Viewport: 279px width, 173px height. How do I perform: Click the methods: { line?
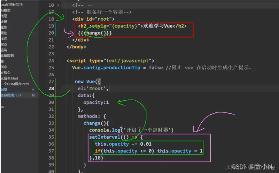(x=92, y=116)
